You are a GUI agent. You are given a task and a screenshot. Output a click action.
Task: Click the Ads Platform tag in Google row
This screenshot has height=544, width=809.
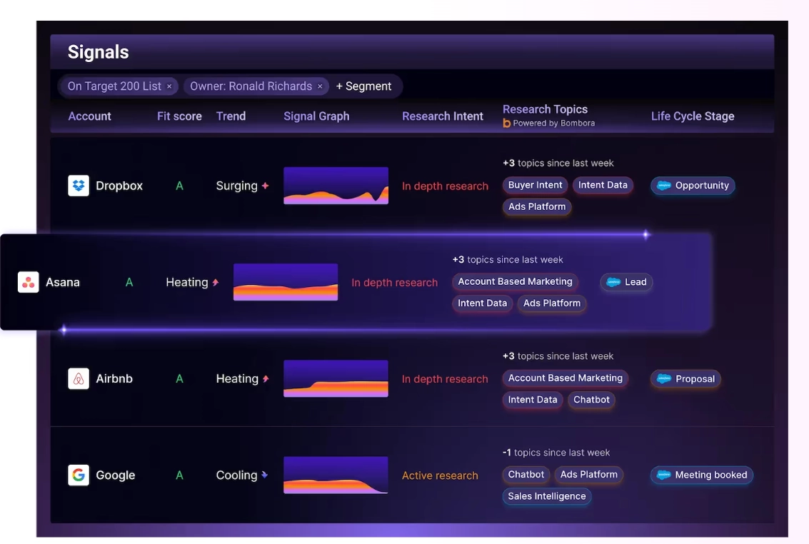pos(588,474)
